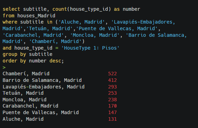198x128 pixels.
Task: Click the 'Puente de Vallecas, Madrid' string in query
Action: pos(117,28)
